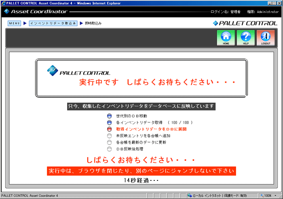Open the blue HELP icon

[246, 38]
